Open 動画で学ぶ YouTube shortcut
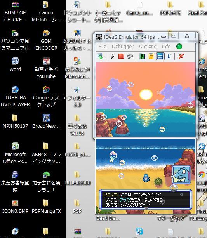Image resolution: width=207 pixels, height=238 pixels. pos(46,68)
